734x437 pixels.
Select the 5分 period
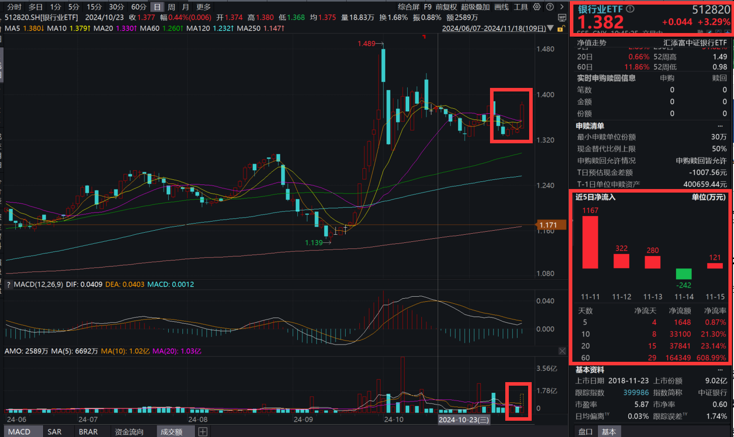74,7
